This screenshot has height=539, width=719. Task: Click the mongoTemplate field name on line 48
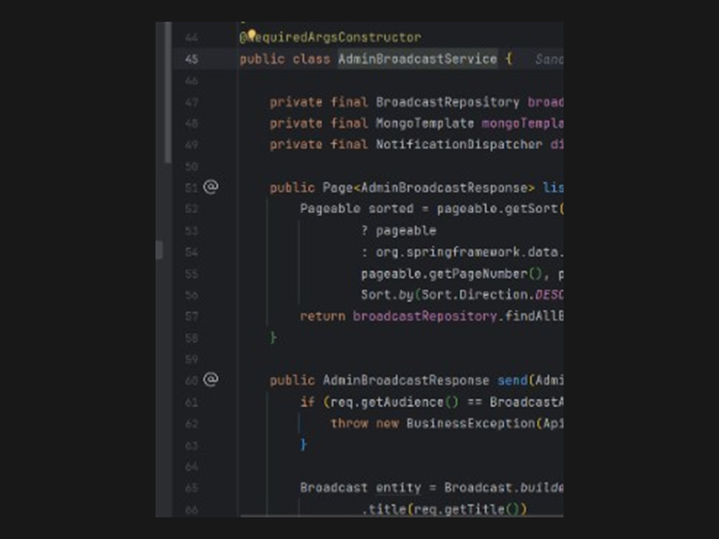pyautogui.click(x=522, y=124)
